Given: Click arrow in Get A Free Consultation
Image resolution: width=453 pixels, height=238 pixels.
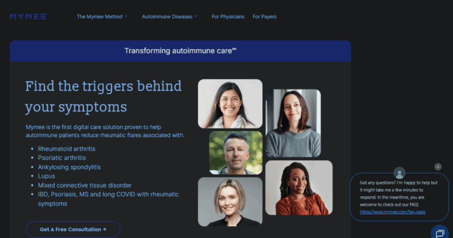Looking at the screenshot, I should point(104,229).
